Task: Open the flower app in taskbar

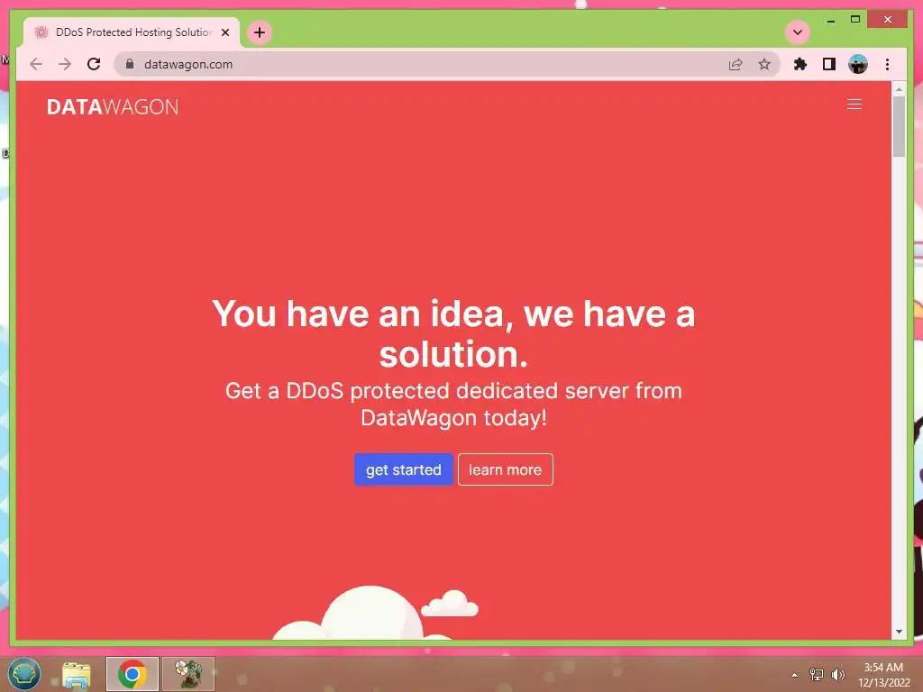Action: tap(188, 674)
